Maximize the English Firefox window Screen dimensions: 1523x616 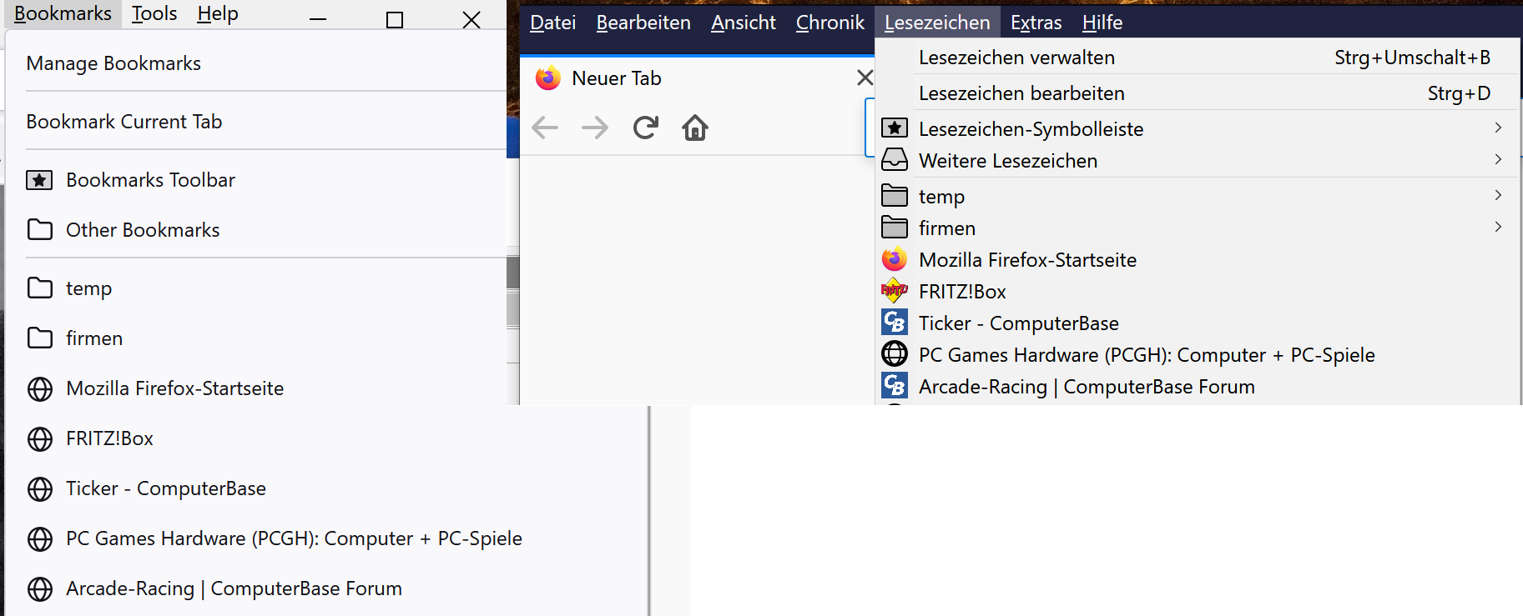(x=395, y=19)
